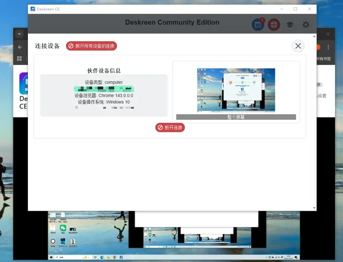Open the connected devices list with badge
The image size is (343, 262).
(x=258, y=25)
